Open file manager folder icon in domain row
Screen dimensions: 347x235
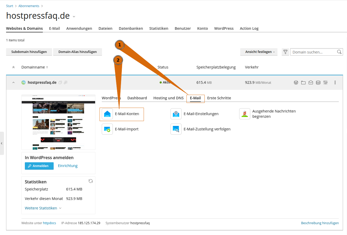coord(303,82)
